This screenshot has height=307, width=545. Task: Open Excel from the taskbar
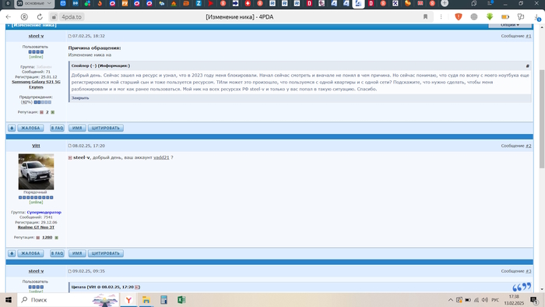(x=181, y=300)
